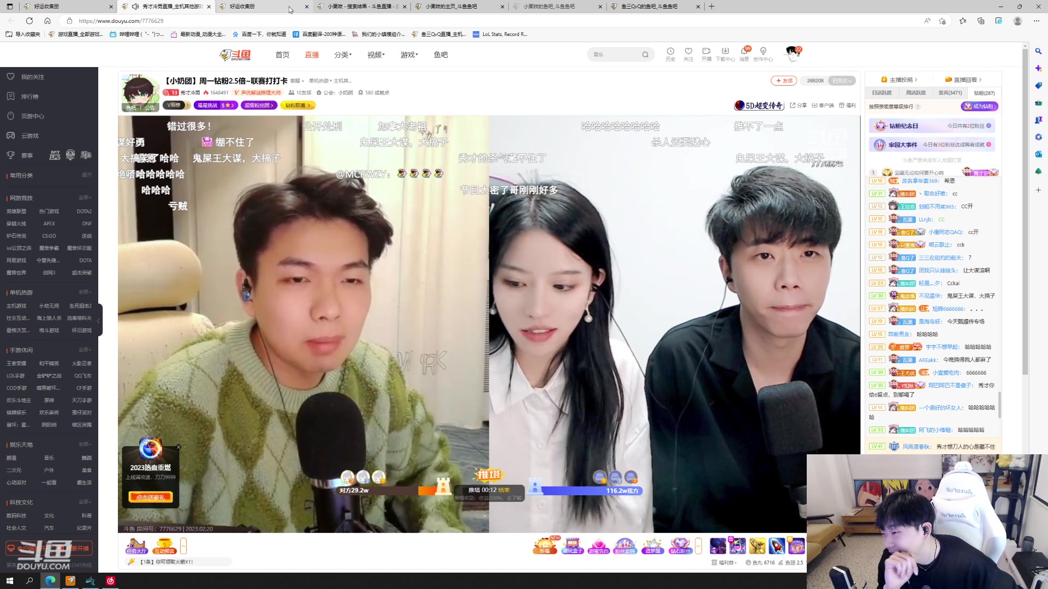This screenshot has width=1048, height=589.
Task: Expand the 游戏 dropdown in navigation
Action: coord(409,55)
